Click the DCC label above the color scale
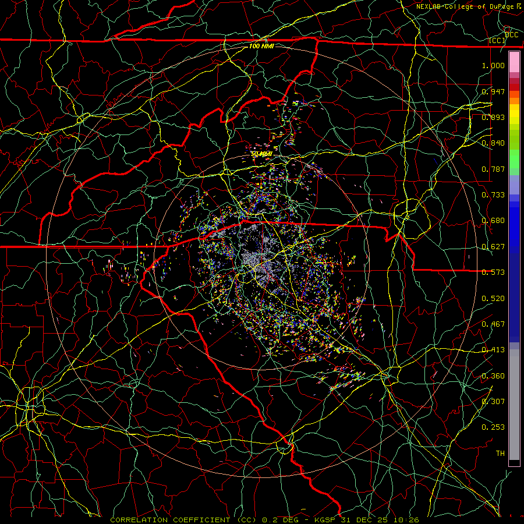 (512, 35)
